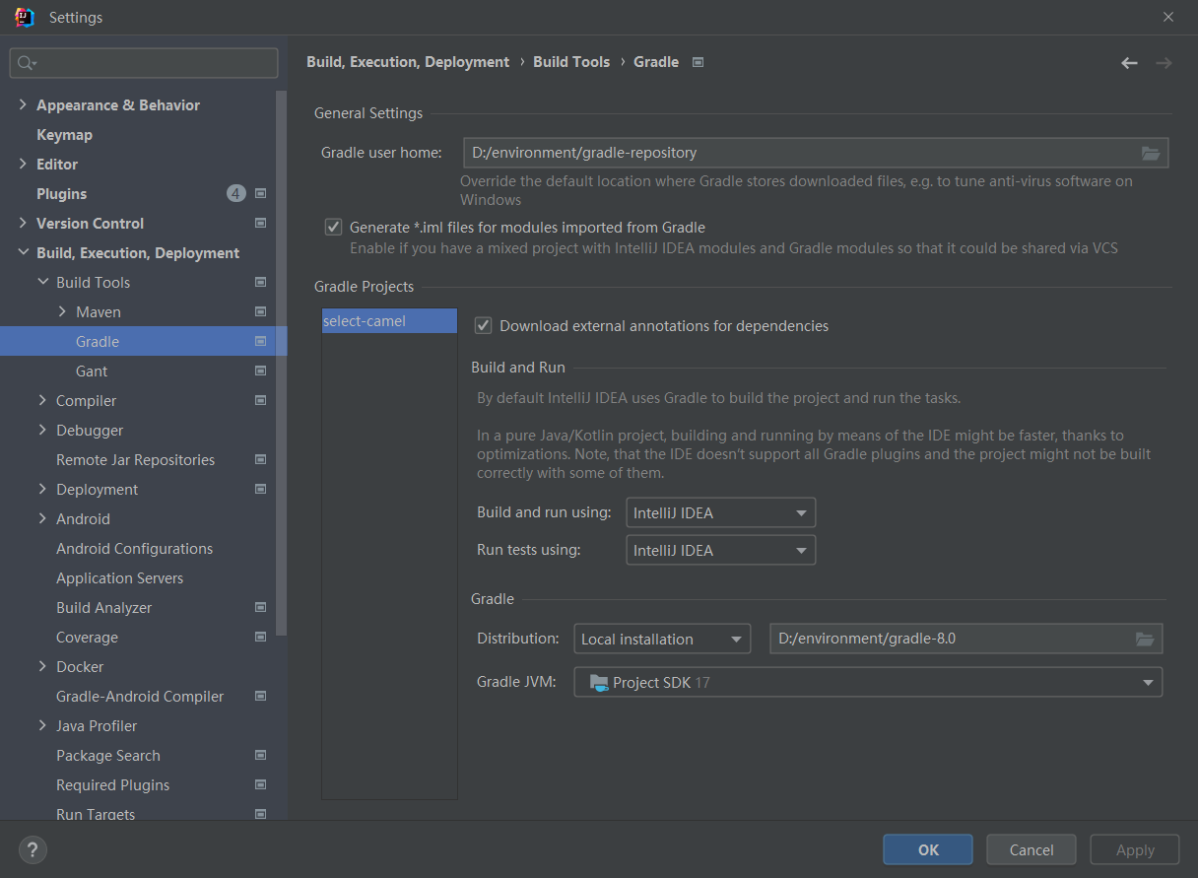Close the Settings dialog
The height and width of the screenshot is (878, 1198).
tap(1168, 17)
